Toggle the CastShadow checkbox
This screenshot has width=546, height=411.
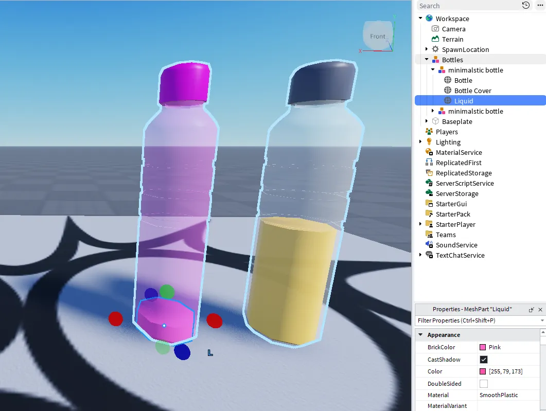coord(484,360)
